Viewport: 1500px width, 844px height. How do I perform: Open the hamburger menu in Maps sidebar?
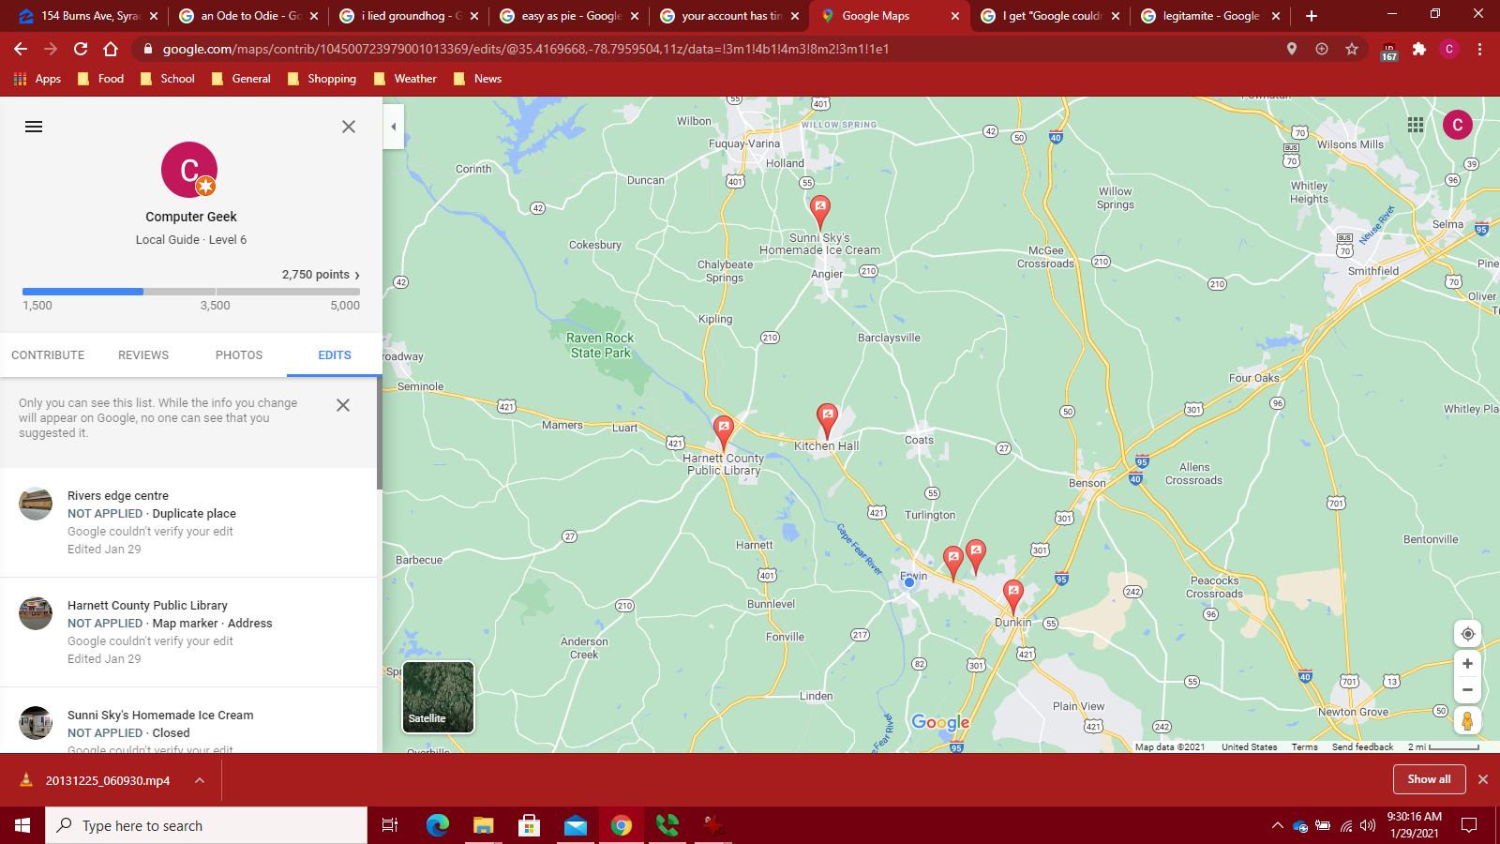pyautogui.click(x=34, y=127)
